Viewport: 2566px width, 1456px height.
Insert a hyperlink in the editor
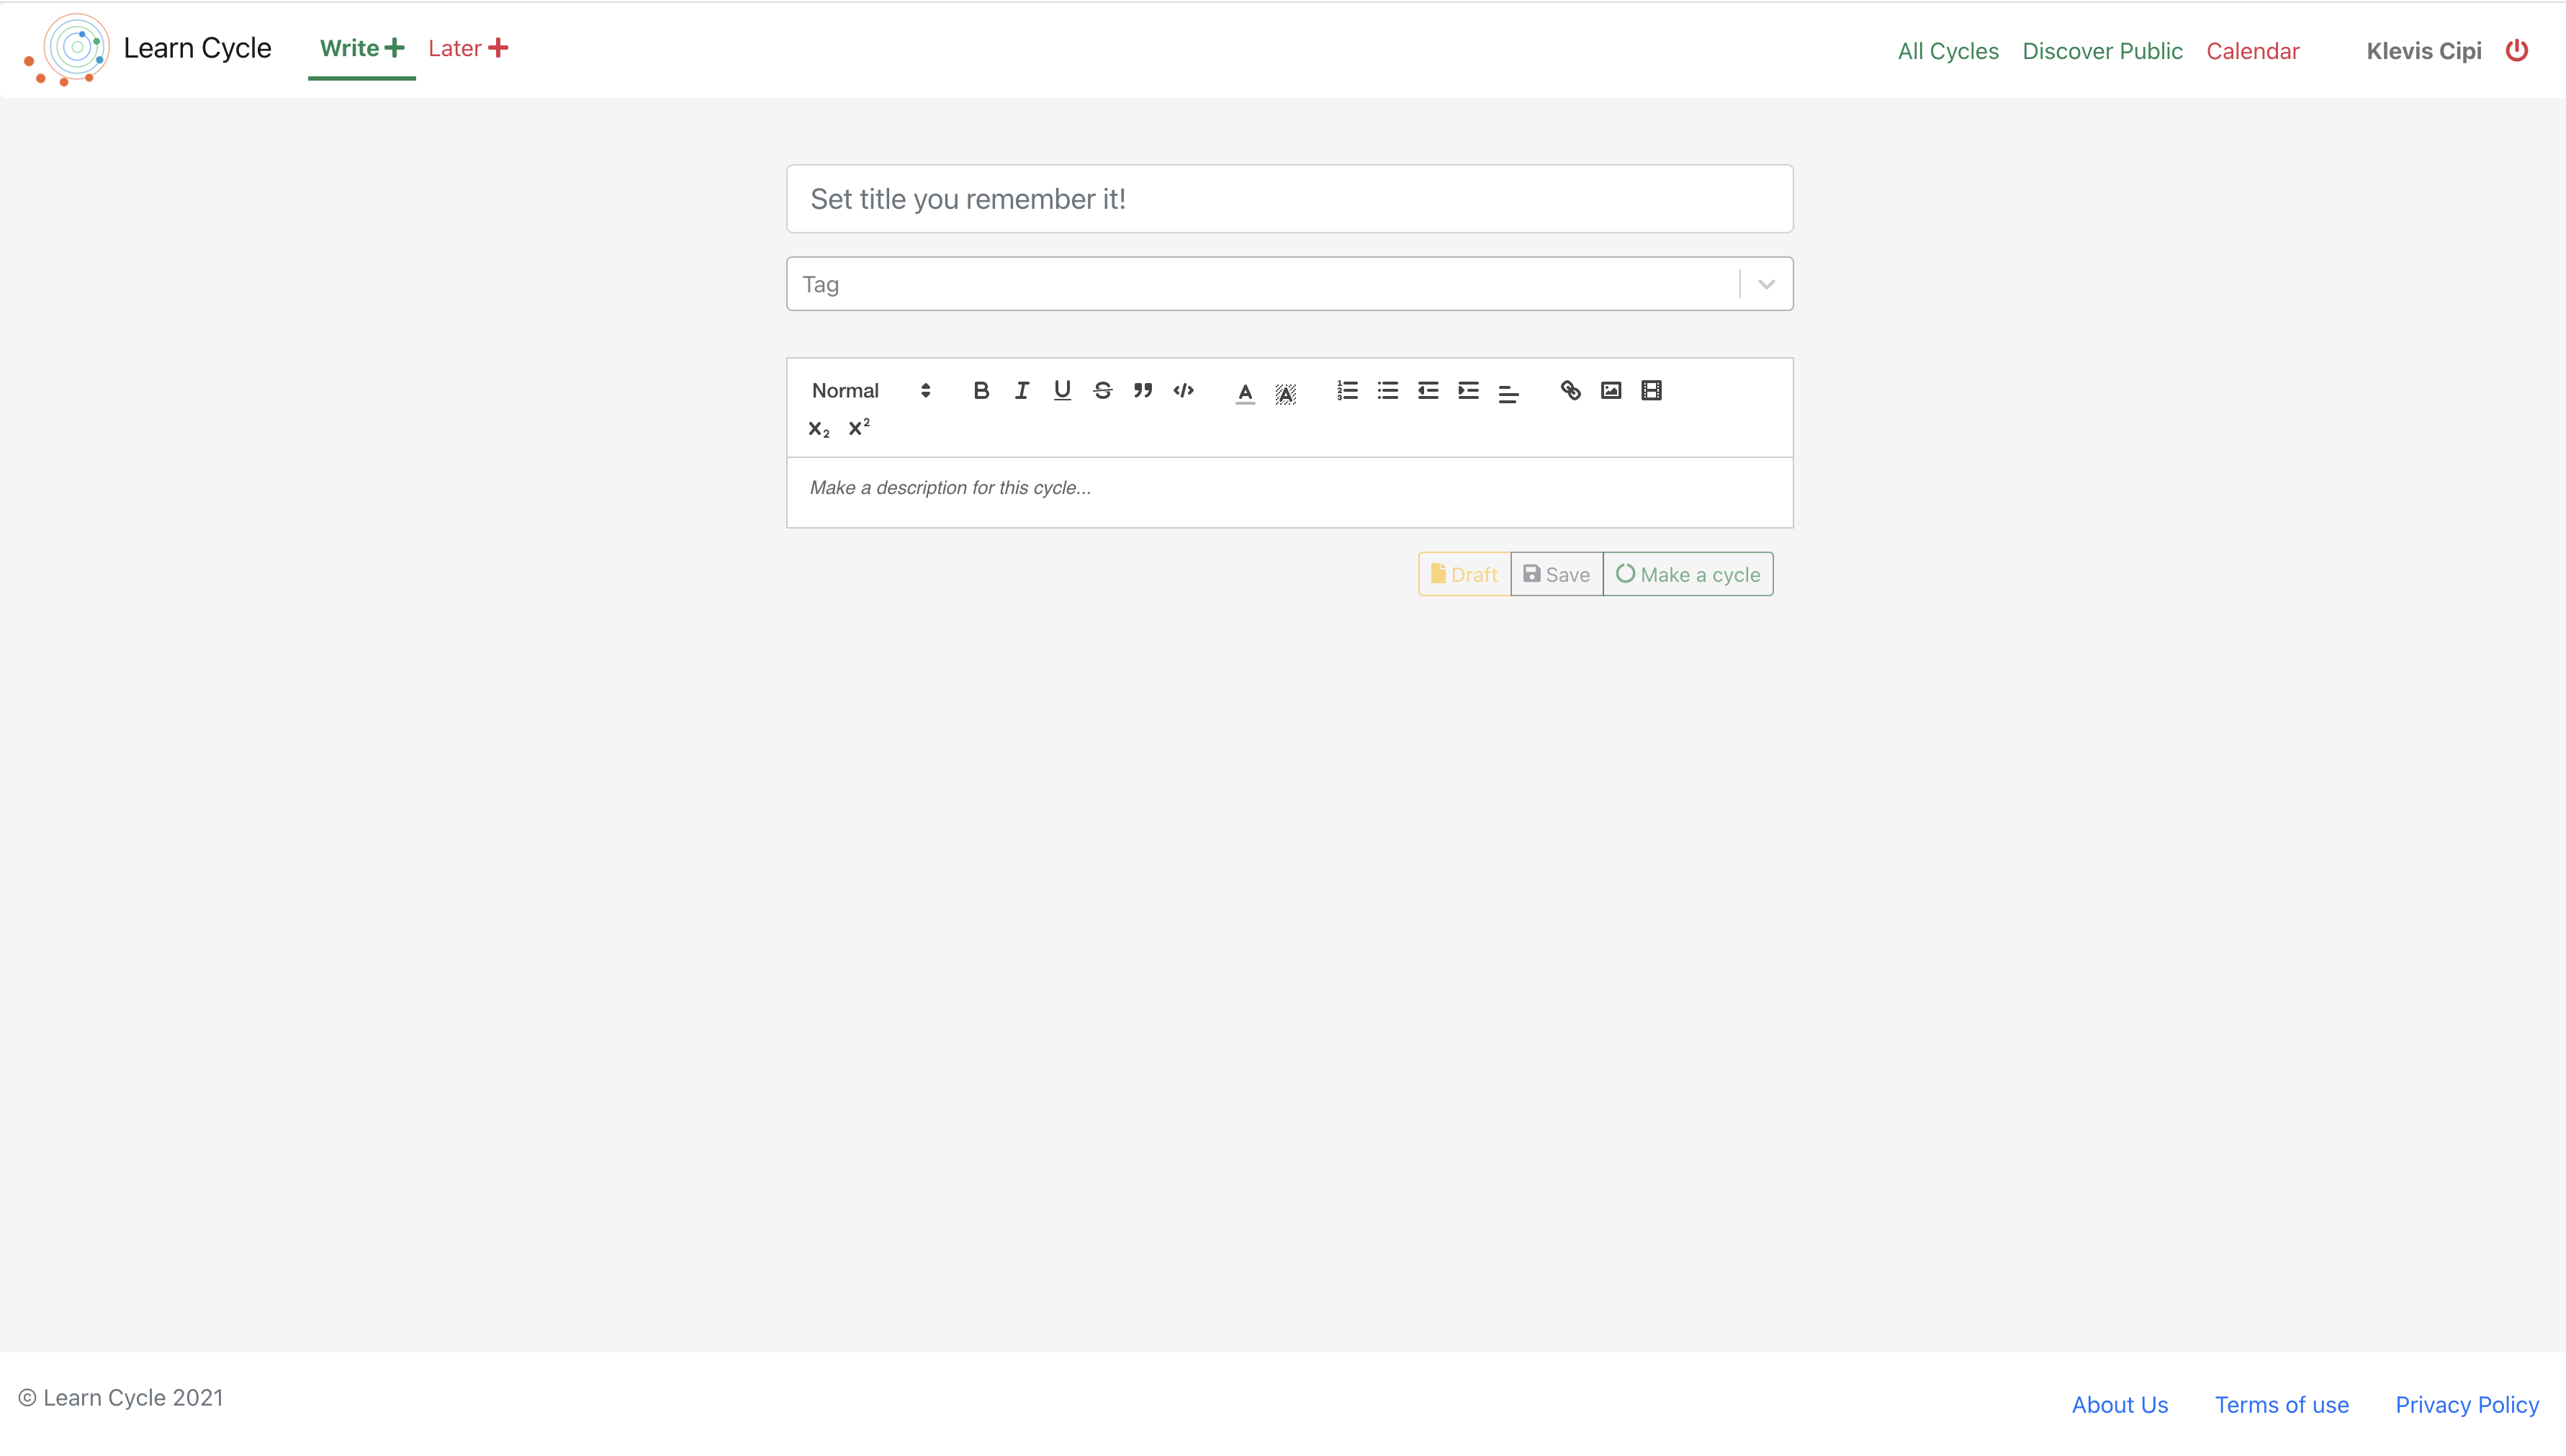point(1570,391)
